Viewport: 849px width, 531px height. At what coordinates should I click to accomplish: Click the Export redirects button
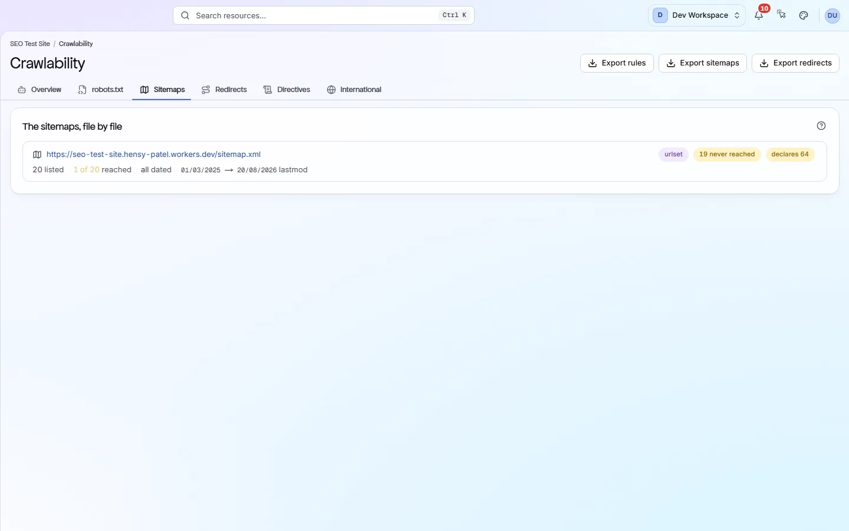click(795, 63)
